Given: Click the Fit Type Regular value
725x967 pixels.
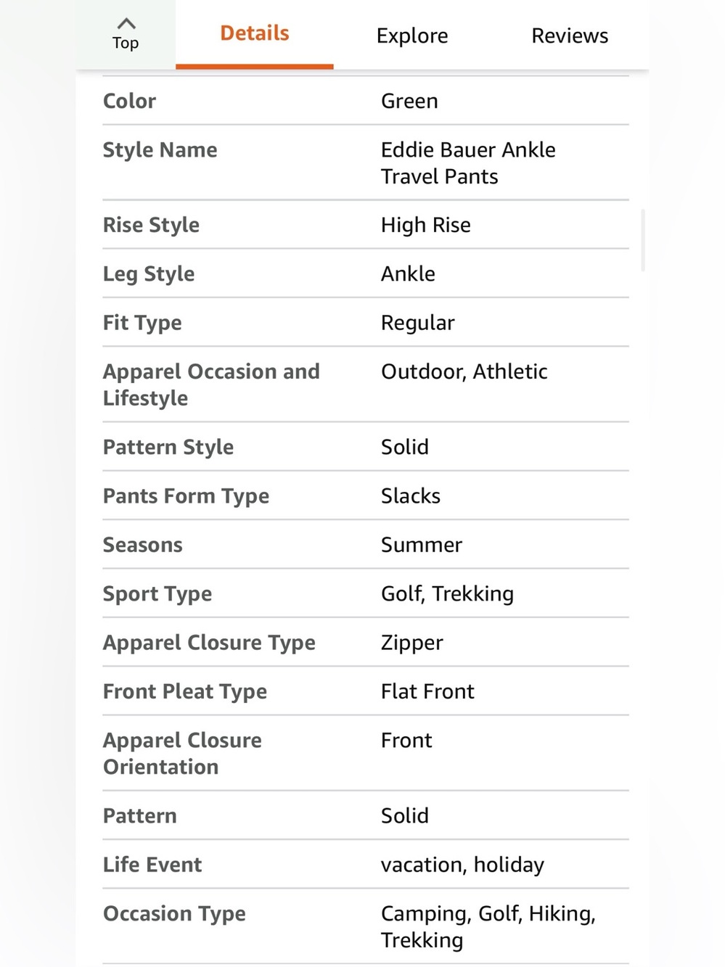Looking at the screenshot, I should (418, 323).
